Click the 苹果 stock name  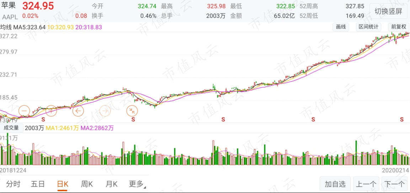9,5
